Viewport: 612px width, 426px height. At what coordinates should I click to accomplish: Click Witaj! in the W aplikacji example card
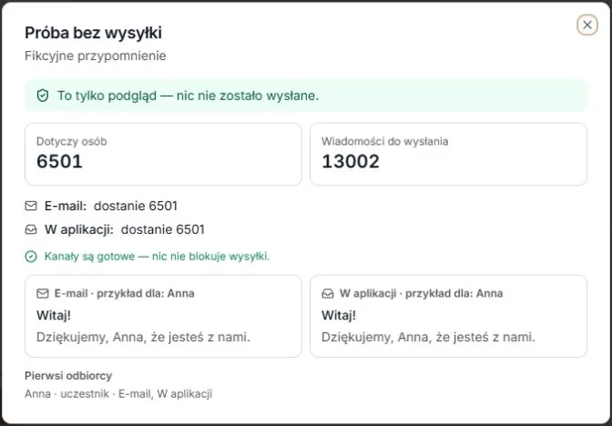(x=339, y=315)
